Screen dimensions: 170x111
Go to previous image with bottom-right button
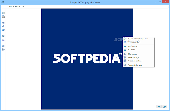[159, 107]
